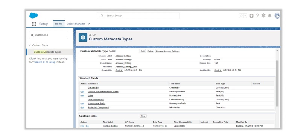Click the vertical scrollbar thumb
Image resolution: width=301 pixels, height=139 pixels.
coord(277,83)
